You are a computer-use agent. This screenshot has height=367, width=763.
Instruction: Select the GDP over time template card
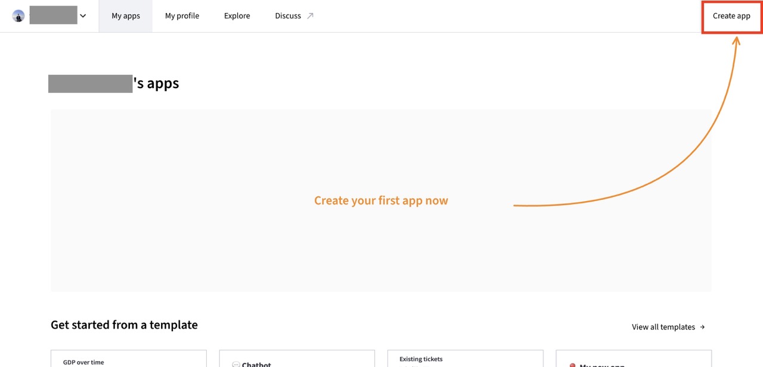coord(129,359)
